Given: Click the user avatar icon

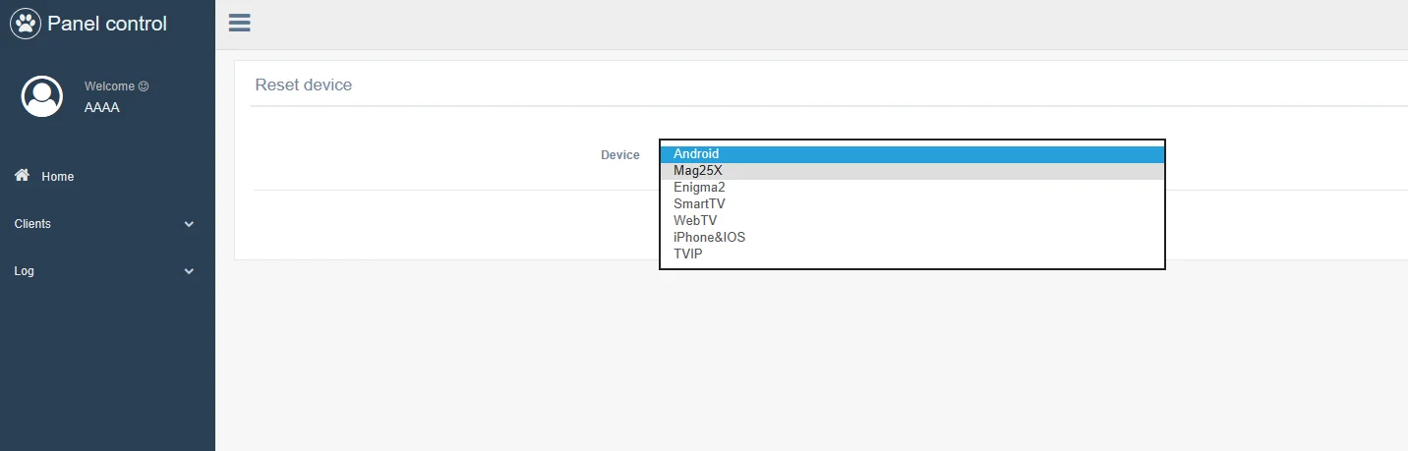Looking at the screenshot, I should coord(42,96).
